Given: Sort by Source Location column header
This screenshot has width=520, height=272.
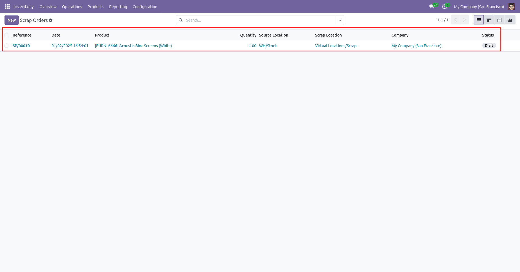Looking at the screenshot, I should click(x=273, y=35).
